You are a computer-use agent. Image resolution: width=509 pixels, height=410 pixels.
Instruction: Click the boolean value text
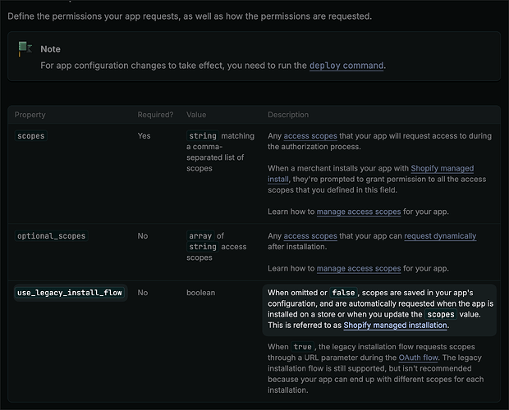(x=202, y=292)
